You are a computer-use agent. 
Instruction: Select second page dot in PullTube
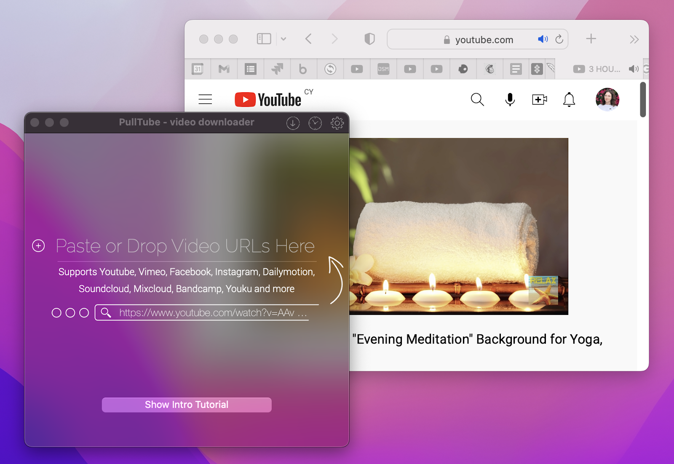70,313
